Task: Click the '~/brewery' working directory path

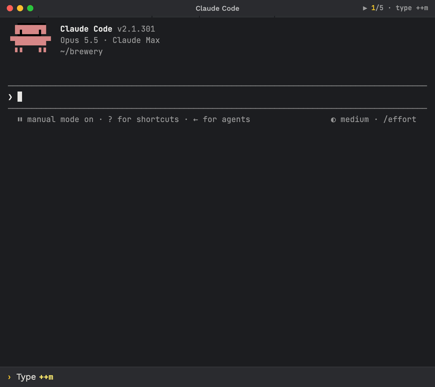Action: [81, 52]
